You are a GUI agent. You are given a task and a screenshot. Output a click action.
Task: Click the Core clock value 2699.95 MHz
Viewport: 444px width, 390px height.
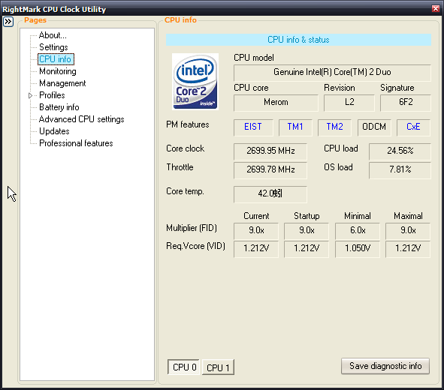tap(270, 151)
